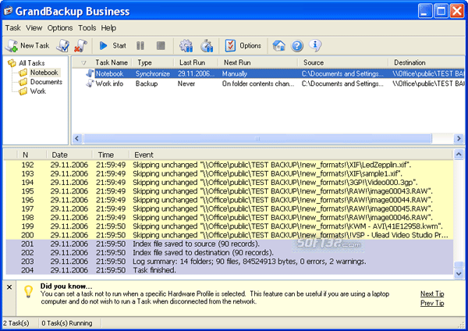The width and height of the screenshot is (468, 331).
Task: Select the Work folder in tree
Action: [38, 91]
